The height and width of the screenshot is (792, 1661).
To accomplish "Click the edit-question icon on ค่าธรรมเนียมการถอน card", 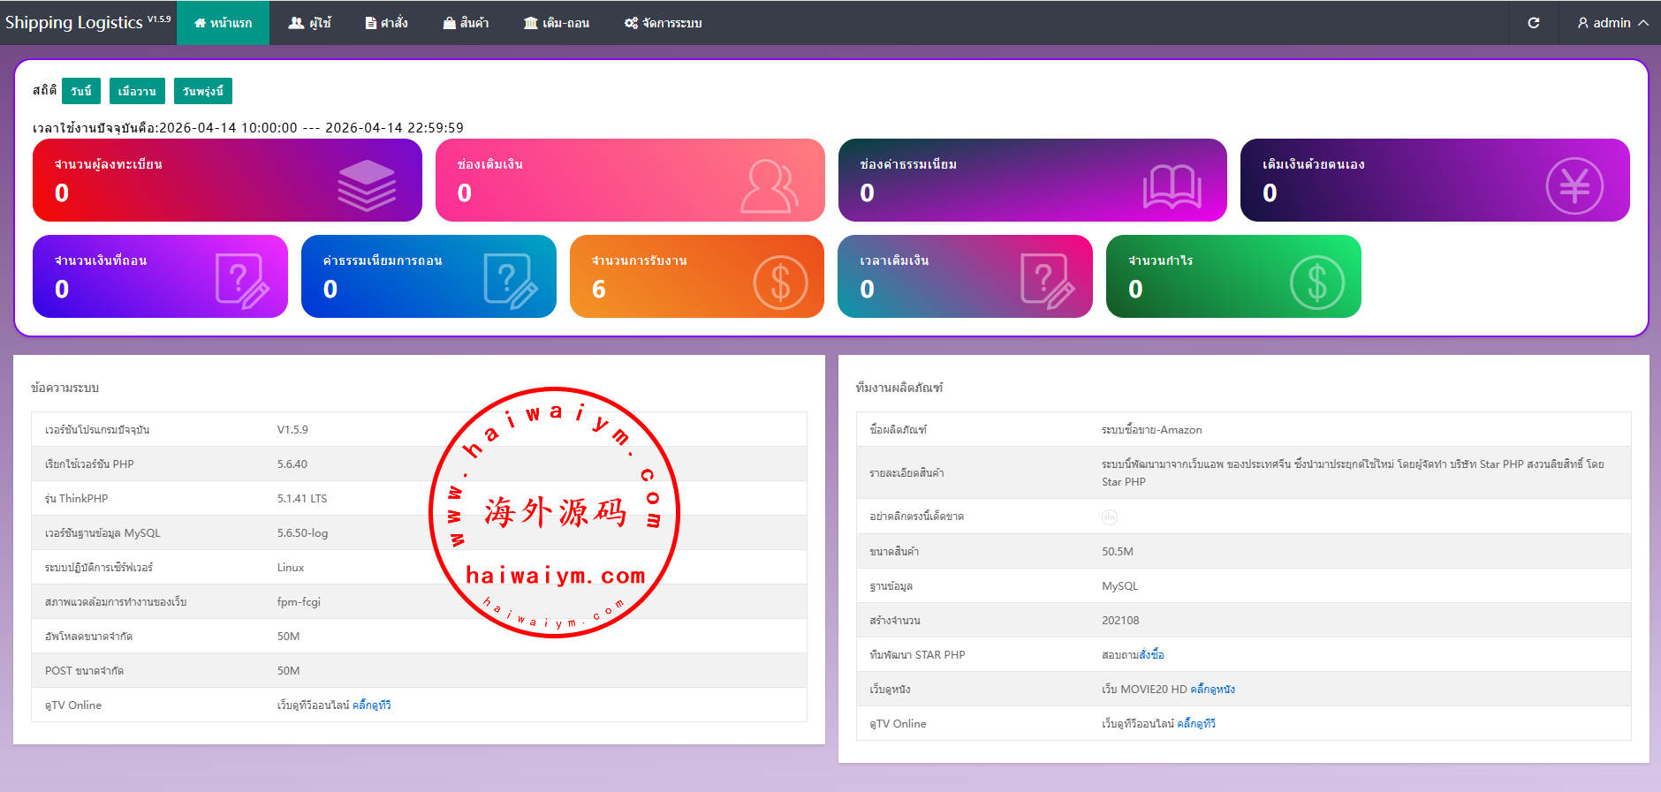I will [511, 281].
